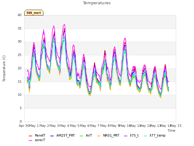
Task: Click the Apr 30 x-axis label
Action: pyautogui.click(x=24, y=126)
